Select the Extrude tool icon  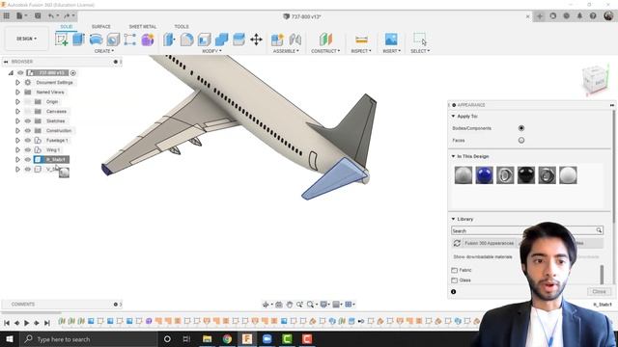pyautogui.click(x=78, y=40)
